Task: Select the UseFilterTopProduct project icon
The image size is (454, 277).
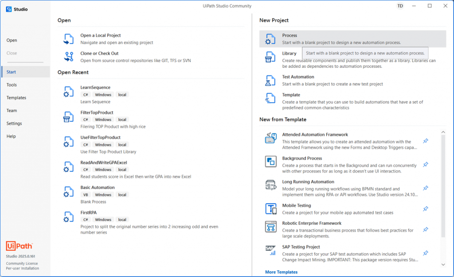Action: coord(69,142)
